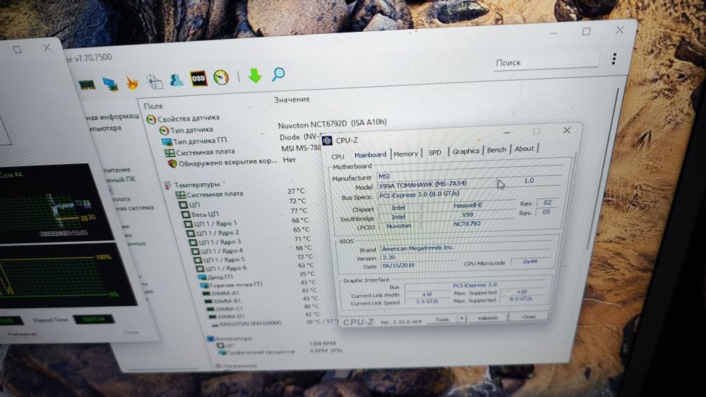This screenshot has width=706, height=397.
Task: Click the BIOS date '06/15/2018' field
Action: [419, 265]
